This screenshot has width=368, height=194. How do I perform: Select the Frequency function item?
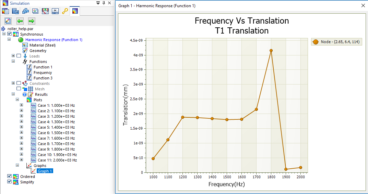point(43,73)
